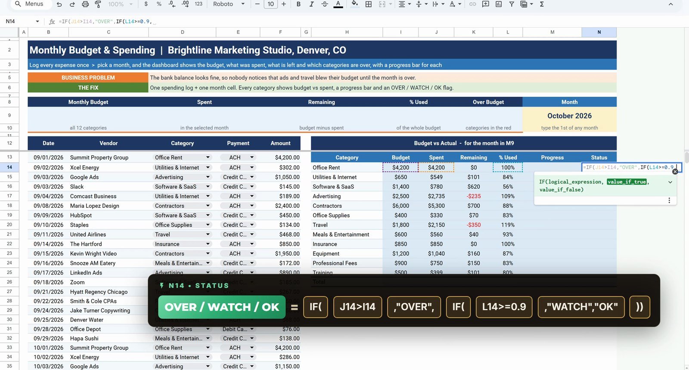Screen dimensions: 689x370
Task: Open the name box dropdown arrow
Action: (37, 21)
